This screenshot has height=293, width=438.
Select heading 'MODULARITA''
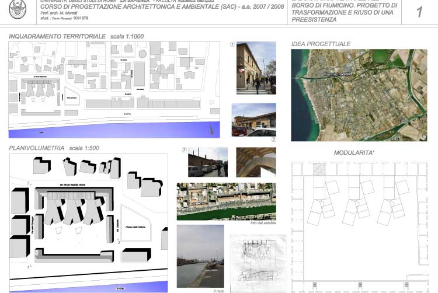click(354, 153)
